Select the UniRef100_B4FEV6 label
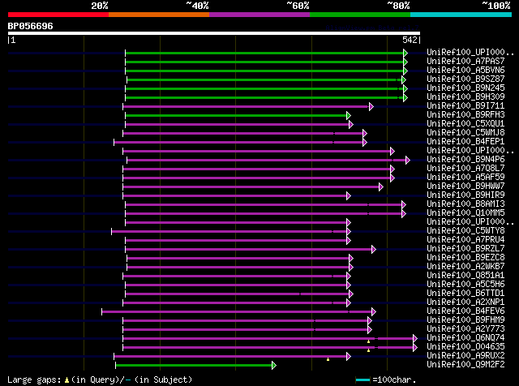 point(465,311)
